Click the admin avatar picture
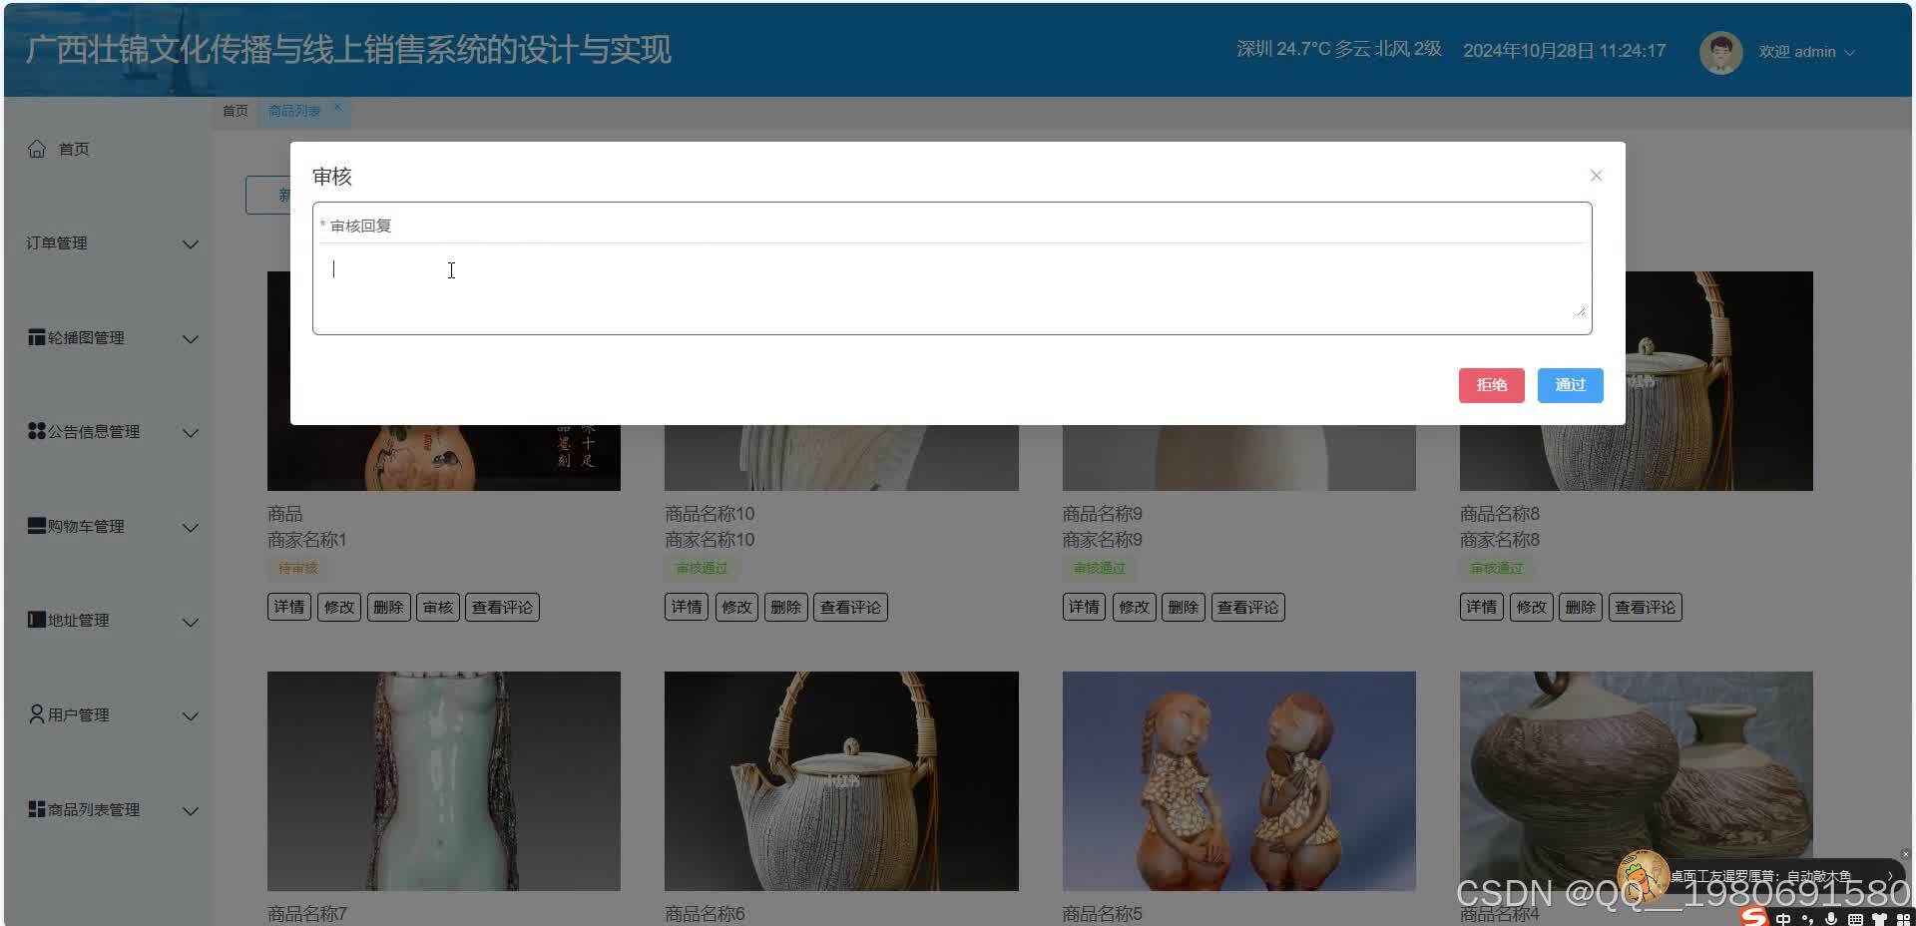Image resolution: width=1916 pixels, height=926 pixels. (1720, 52)
